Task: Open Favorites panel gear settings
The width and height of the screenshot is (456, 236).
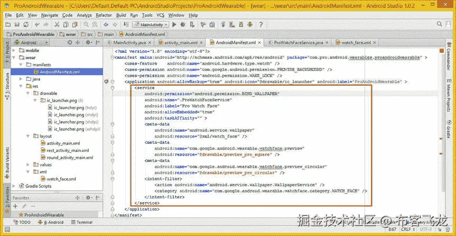Action: point(88,197)
